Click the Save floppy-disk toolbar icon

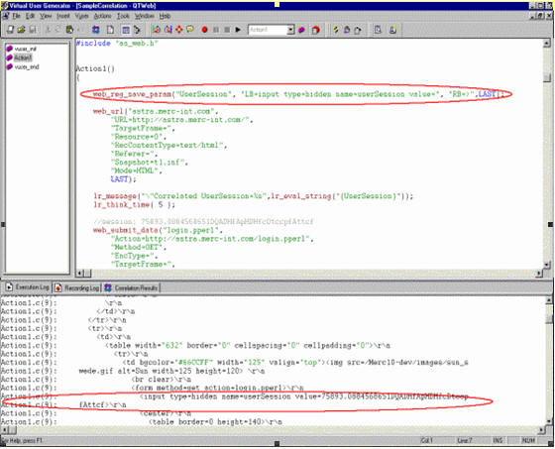click(33, 30)
